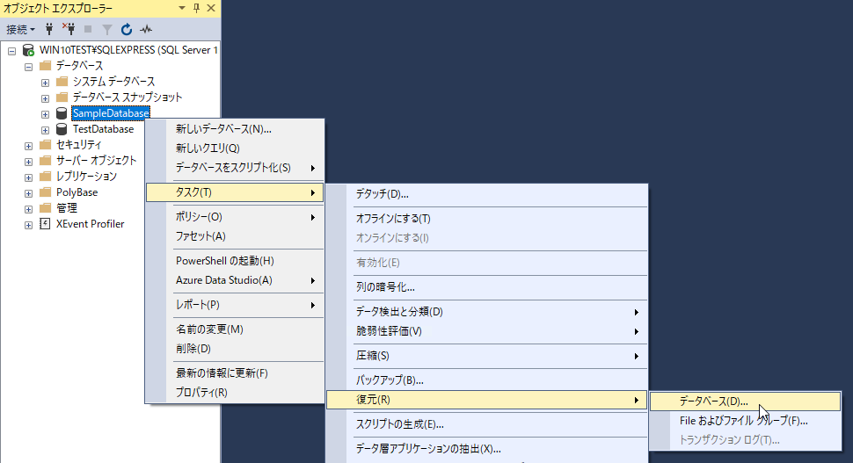This screenshot has height=463, width=853.
Task: Select SampleDatabase in the tree
Action: click(111, 113)
